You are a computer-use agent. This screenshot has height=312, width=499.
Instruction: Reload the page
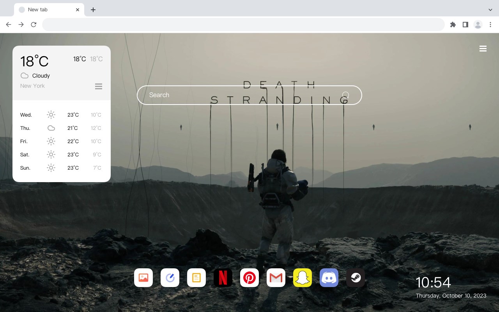click(x=34, y=25)
